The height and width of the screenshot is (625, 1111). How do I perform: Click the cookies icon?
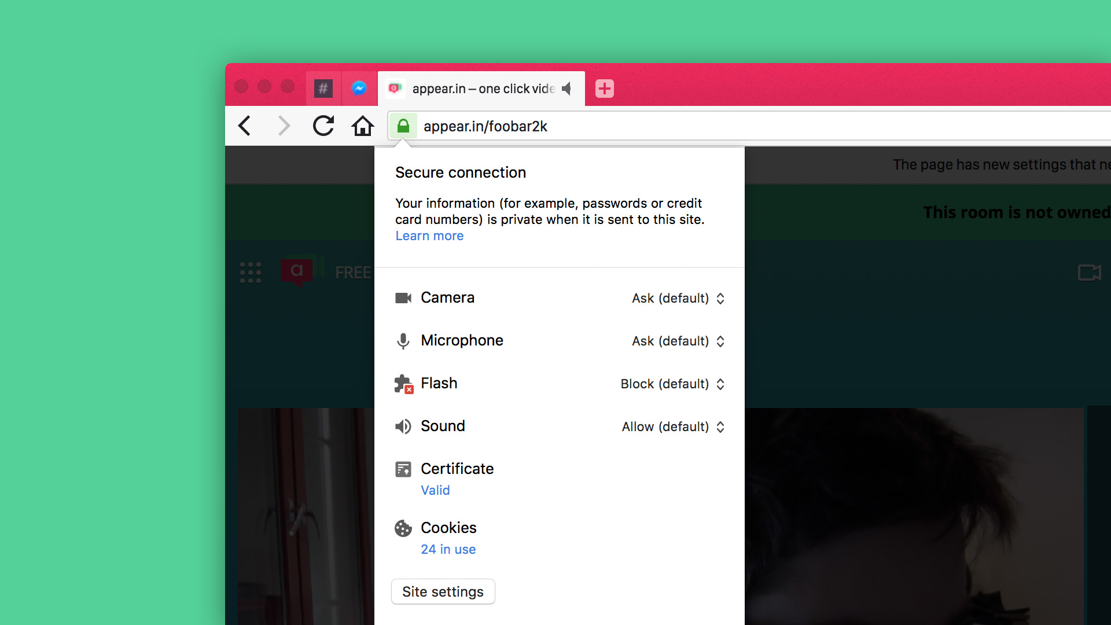402,527
